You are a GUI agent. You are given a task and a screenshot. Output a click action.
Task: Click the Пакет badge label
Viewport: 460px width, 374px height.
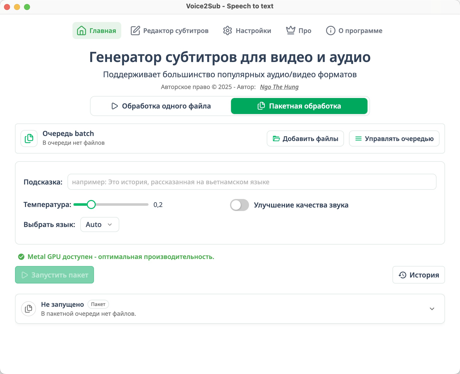click(98, 304)
